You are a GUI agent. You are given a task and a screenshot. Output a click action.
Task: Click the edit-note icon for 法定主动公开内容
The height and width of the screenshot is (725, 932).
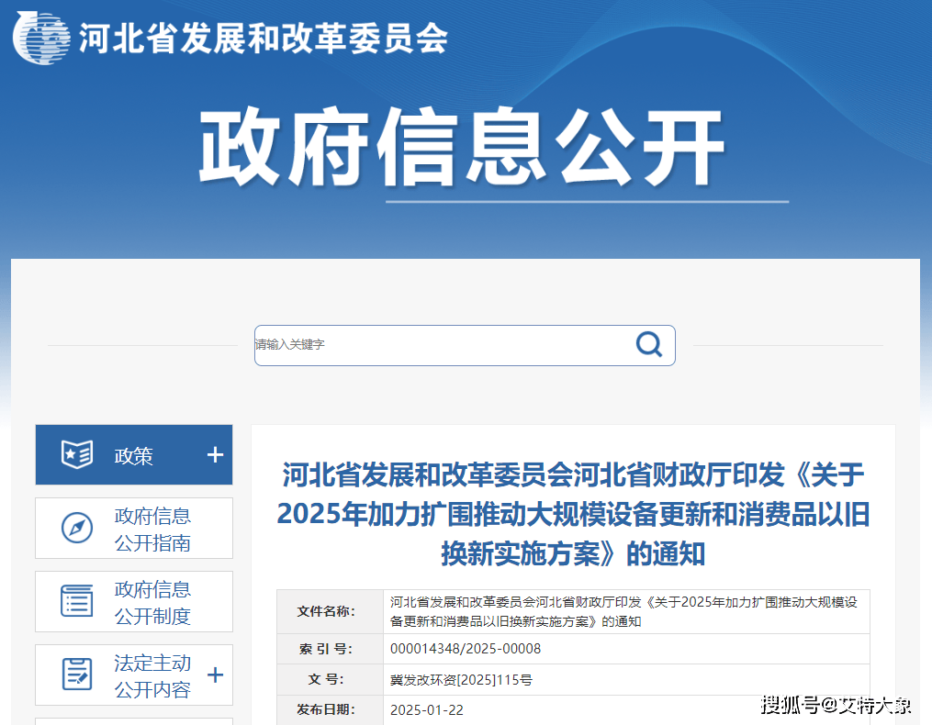click(x=77, y=674)
